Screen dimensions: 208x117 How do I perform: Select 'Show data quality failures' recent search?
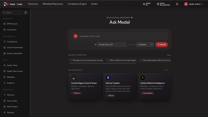[155, 60]
